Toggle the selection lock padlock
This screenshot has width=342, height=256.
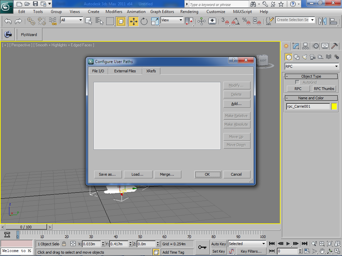tap(64, 244)
